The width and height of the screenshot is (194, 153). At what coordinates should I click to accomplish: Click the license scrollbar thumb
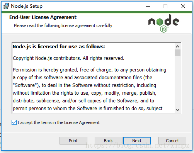[177, 53]
